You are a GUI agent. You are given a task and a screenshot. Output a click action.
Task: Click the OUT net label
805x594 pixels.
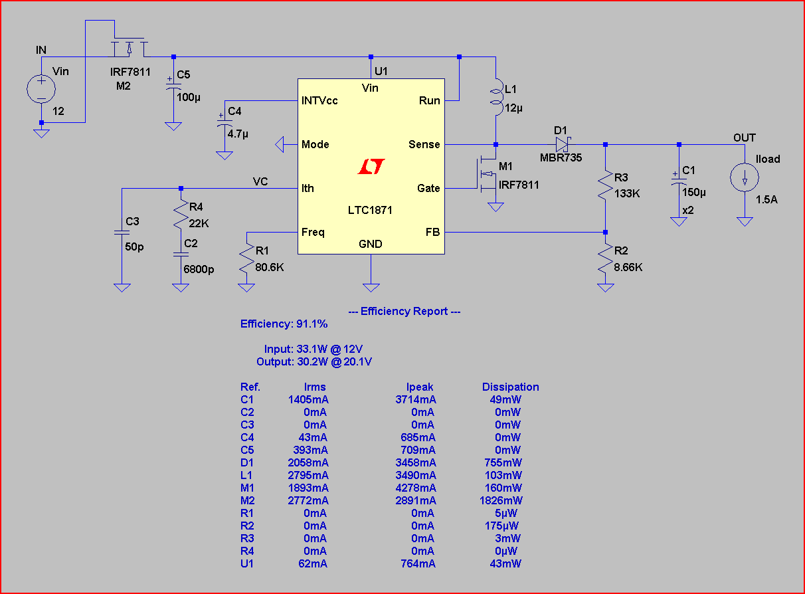[744, 138]
